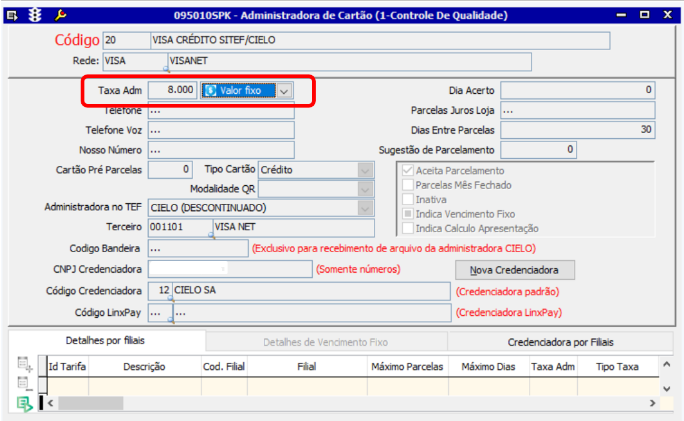684x421 pixels.
Task: Click the Código field containing 20
Action: click(126, 40)
